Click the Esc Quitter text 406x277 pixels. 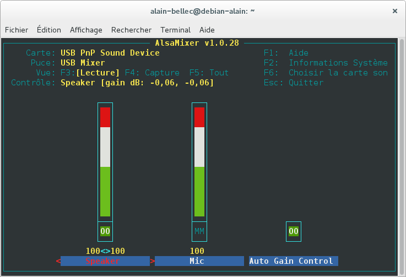coord(294,83)
